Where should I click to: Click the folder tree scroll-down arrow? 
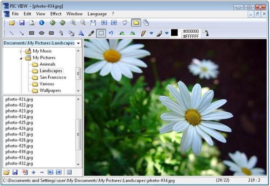tap(78, 91)
